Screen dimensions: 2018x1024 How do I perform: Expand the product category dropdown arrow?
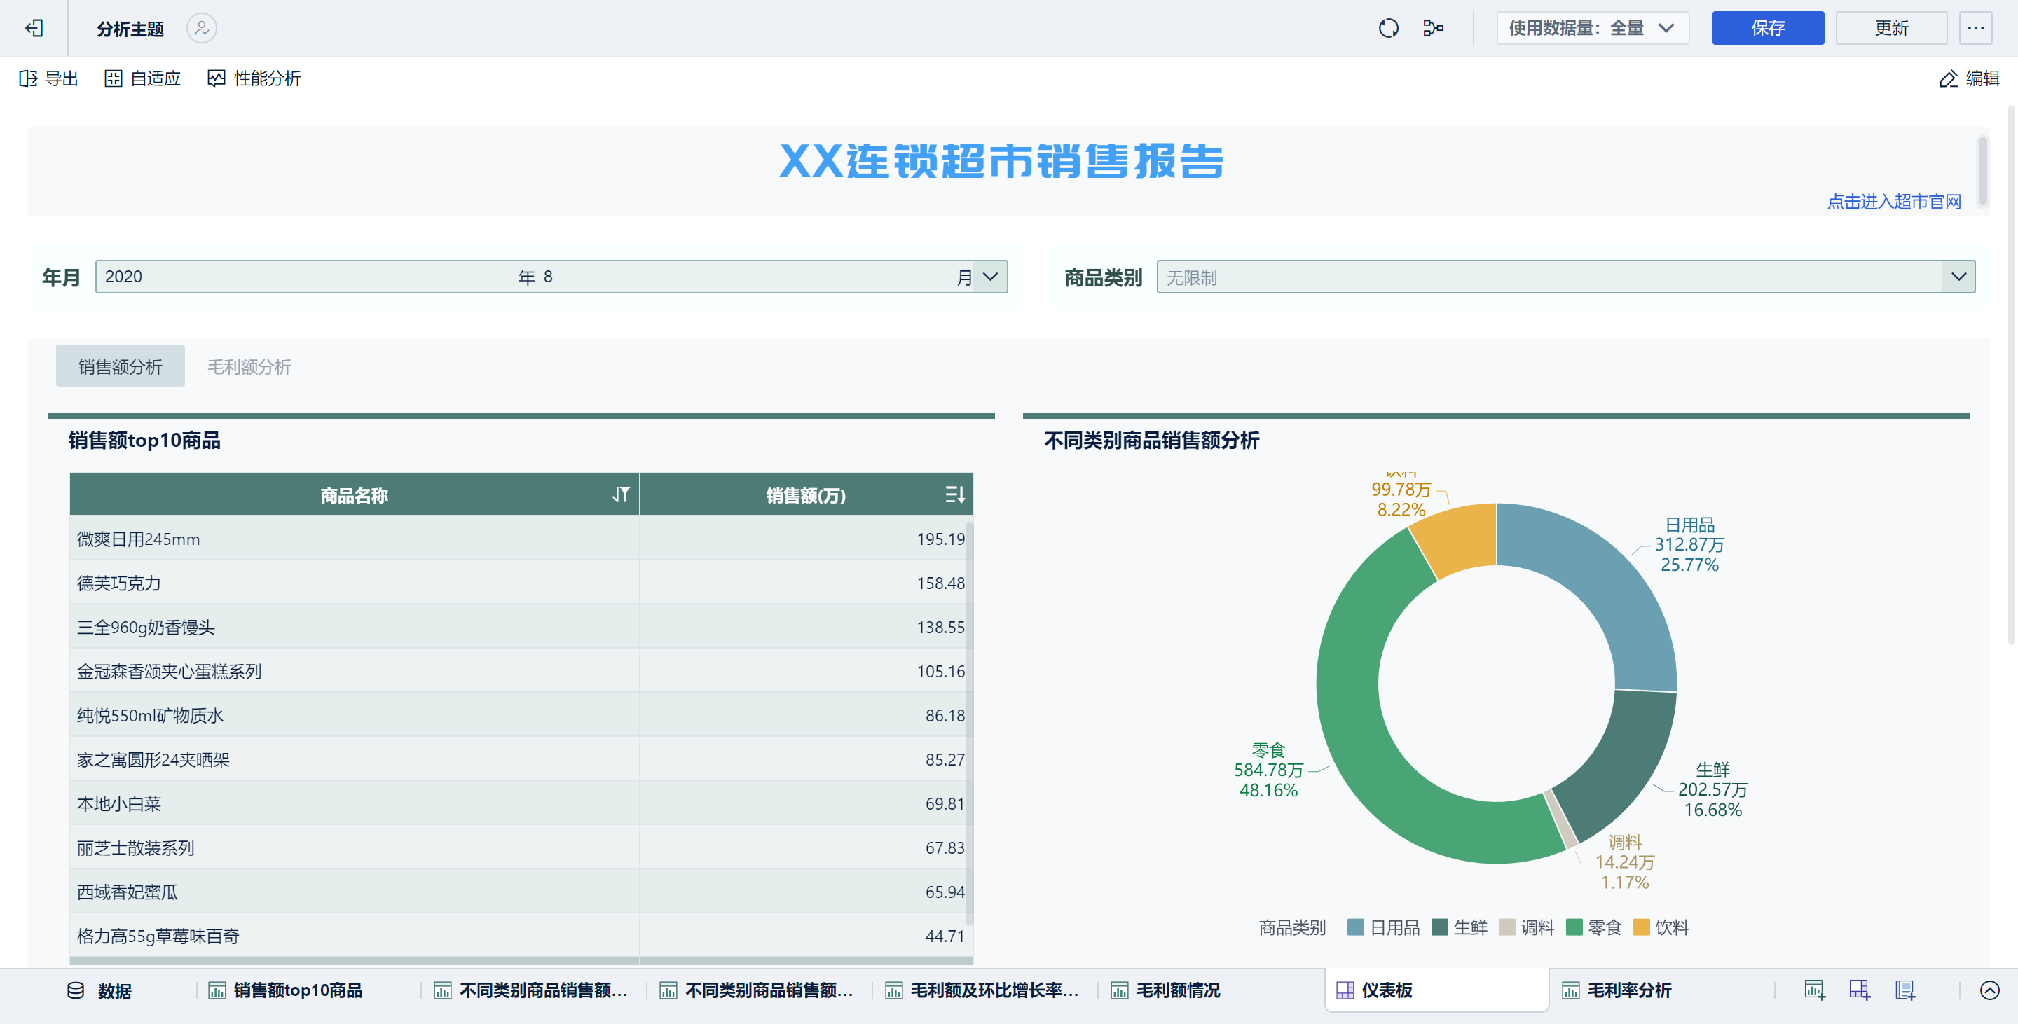(x=1958, y=277)
